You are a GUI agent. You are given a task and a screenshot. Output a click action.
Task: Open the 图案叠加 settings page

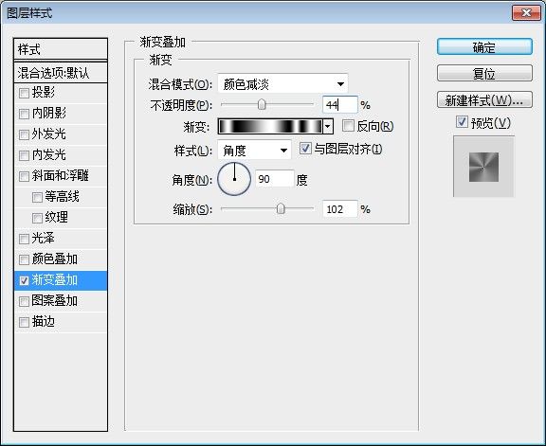55,300
